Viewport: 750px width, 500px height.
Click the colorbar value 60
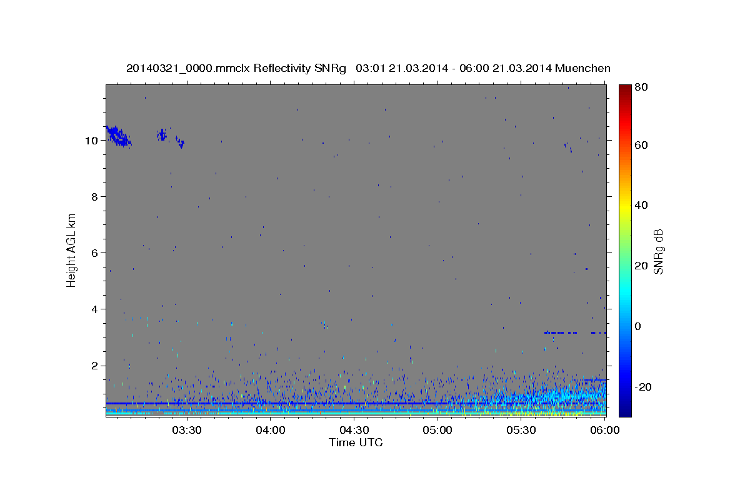642,145
